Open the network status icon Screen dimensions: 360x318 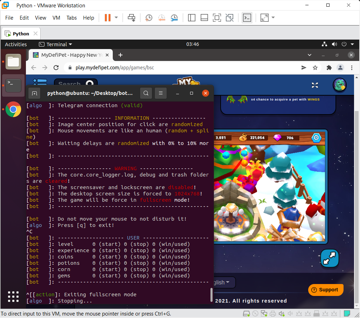(324, 44)
